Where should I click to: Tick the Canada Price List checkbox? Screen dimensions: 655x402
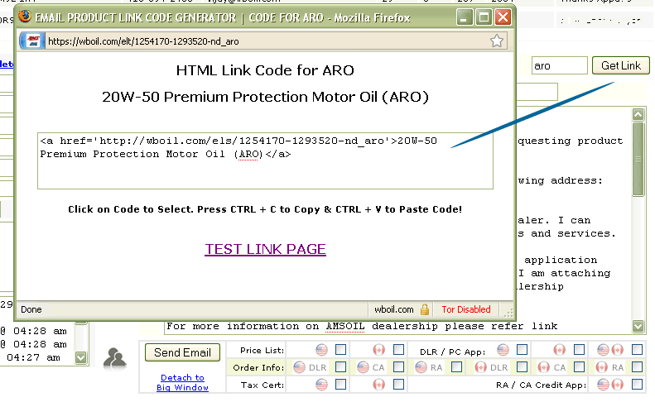coord(399,349)
